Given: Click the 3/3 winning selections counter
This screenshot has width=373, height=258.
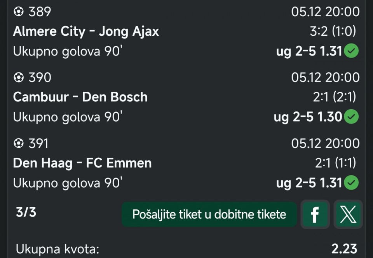Looking at the screenshot, I should [26, 212].
